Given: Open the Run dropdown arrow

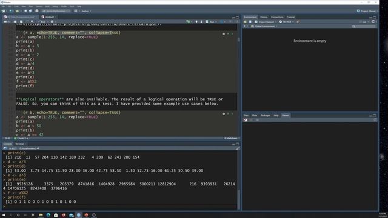Looking at the screenshot, I should pos(216,22).
